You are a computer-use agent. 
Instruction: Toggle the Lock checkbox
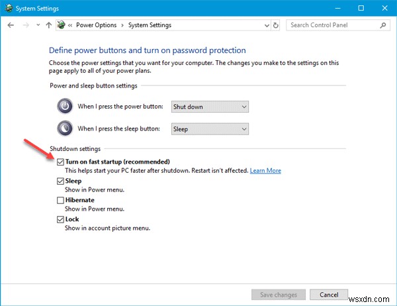(x=60, y=219)
